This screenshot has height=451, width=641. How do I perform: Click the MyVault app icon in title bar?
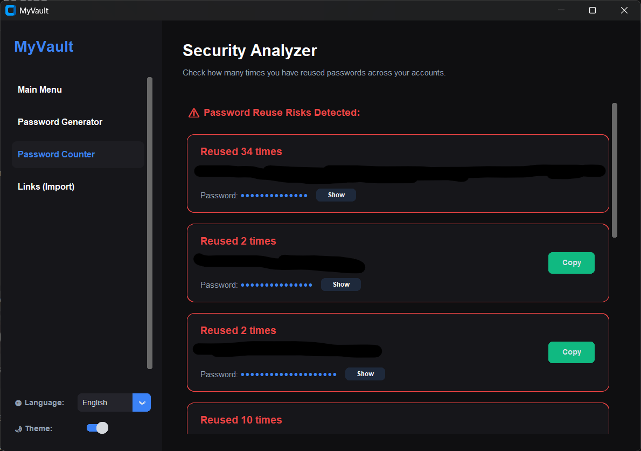click(11, 10)
